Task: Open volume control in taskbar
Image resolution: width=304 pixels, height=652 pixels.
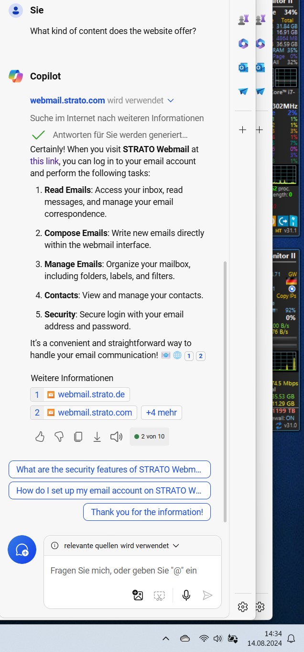Action: [218, 638]
